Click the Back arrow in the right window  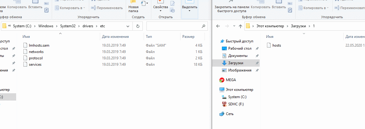click(218, 26)
